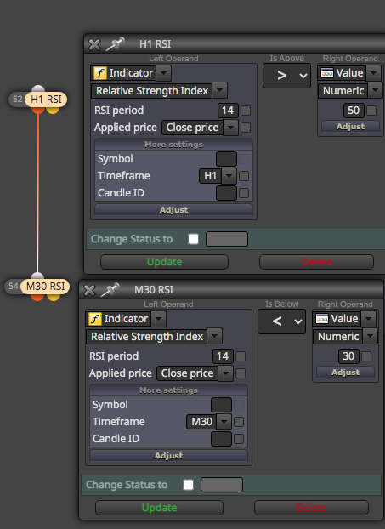Pin the H1 RSI panel

click(116, 44)
